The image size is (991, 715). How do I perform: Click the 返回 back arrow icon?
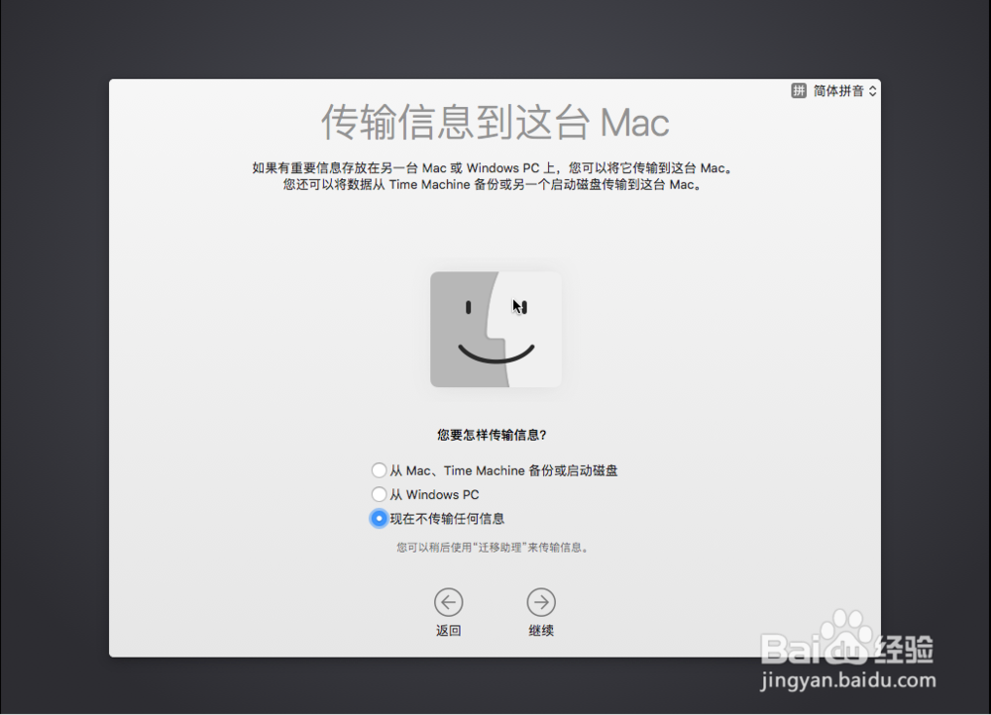(x=449, y=601)
